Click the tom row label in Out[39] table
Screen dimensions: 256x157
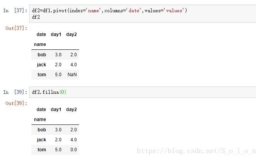point(42,150)
